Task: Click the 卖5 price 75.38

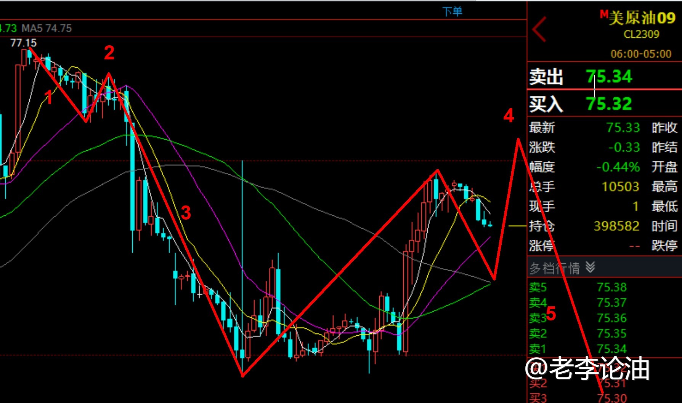Action: click(x=611, y=287)
